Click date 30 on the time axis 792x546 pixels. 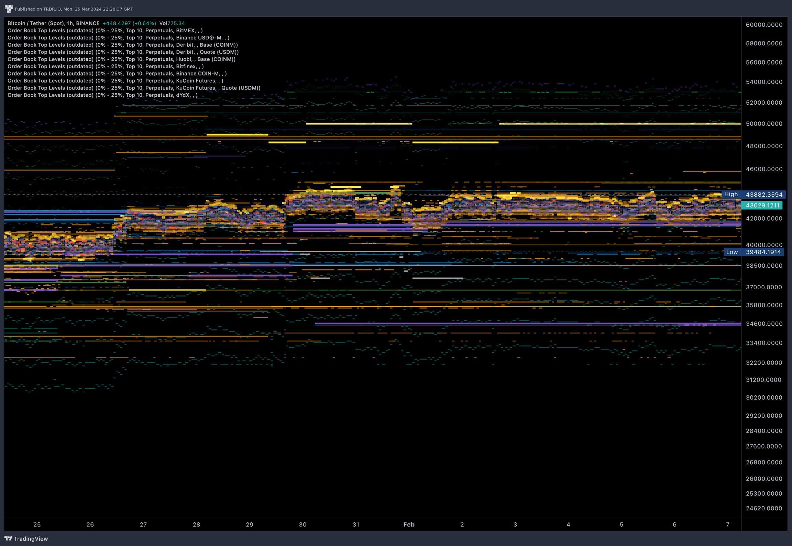click(302, 524)
